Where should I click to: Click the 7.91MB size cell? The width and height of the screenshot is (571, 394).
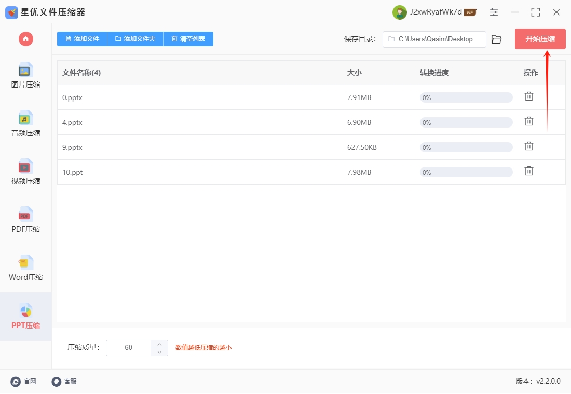coord(359,97)
